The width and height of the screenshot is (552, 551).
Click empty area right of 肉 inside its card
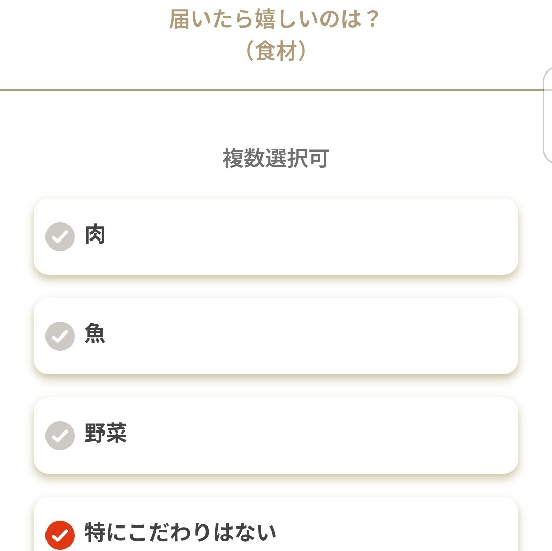pos(310,236)
